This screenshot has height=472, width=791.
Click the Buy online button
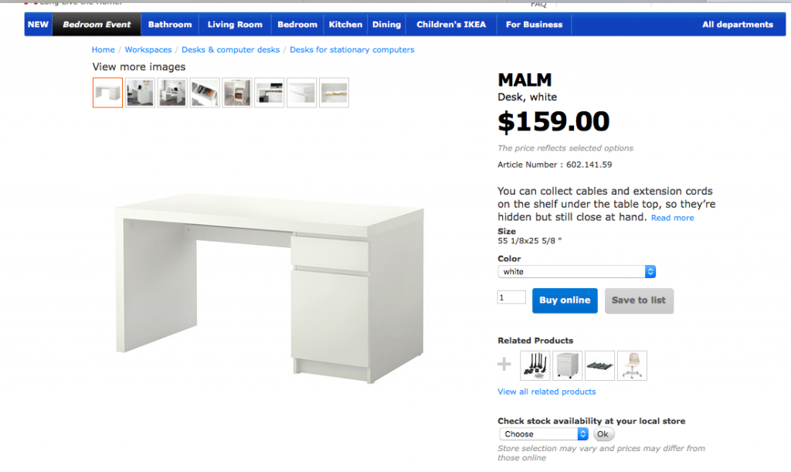pyautogui.click(x=565, y=301)
